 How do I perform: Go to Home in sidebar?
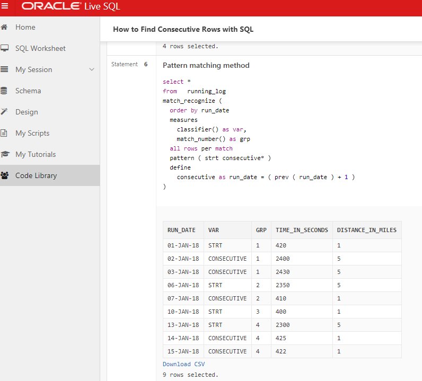click(x=50, y=27)
